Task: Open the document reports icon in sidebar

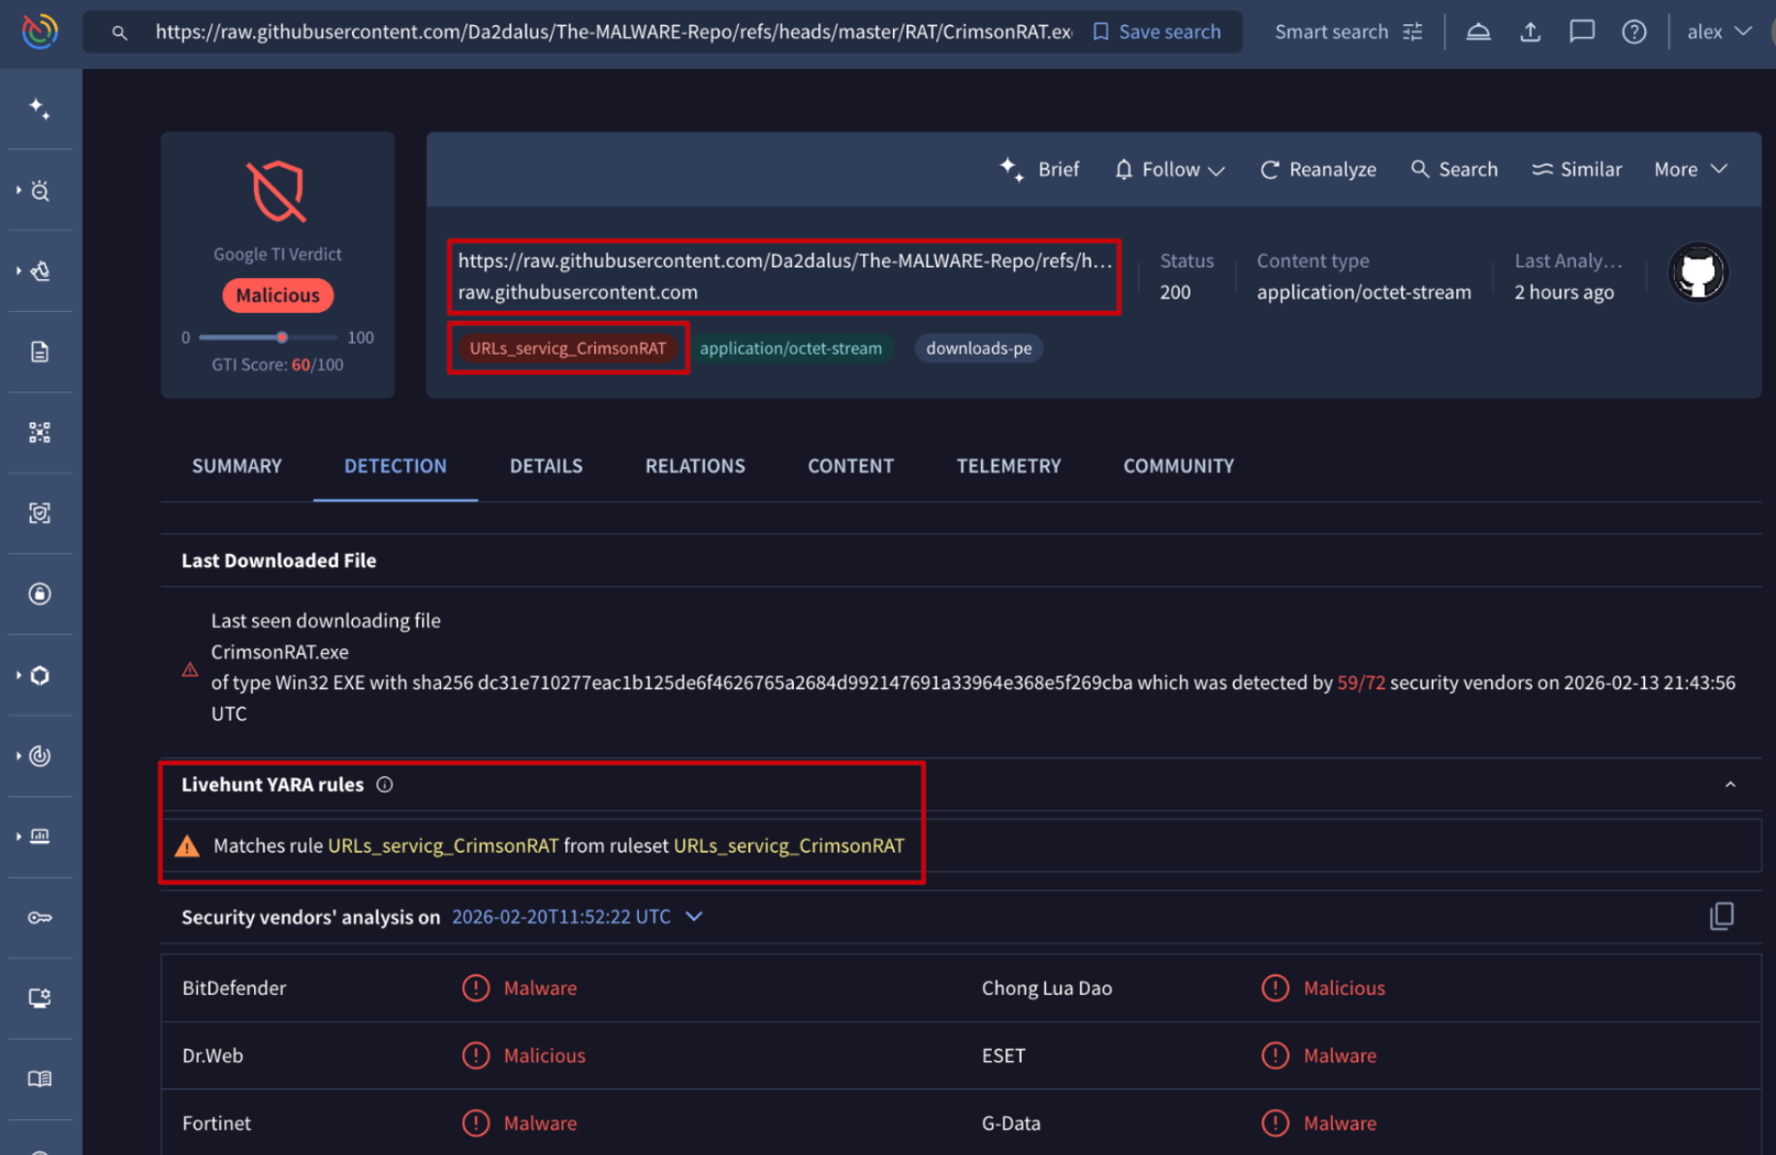Action: (x=40, y=352)
